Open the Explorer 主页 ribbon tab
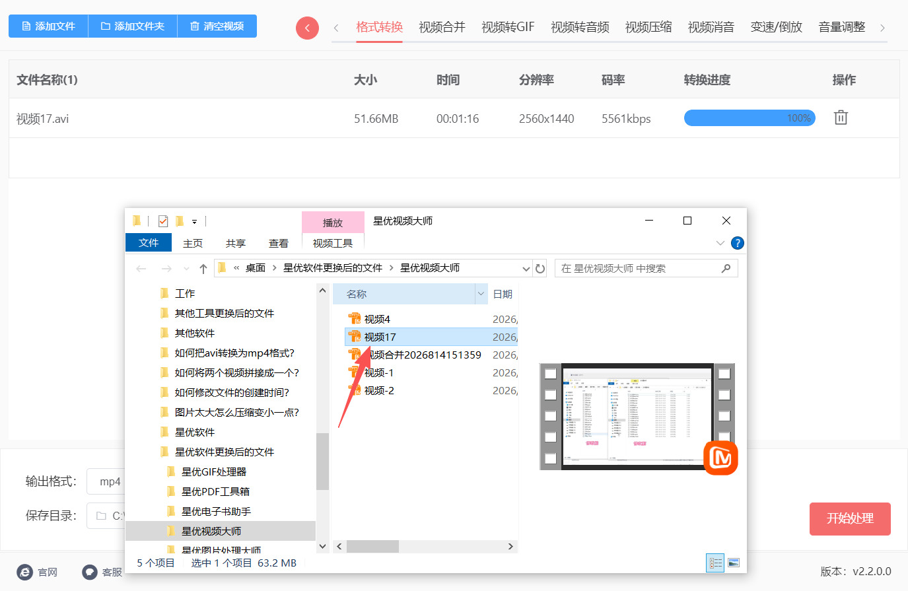 click(193, 244)
